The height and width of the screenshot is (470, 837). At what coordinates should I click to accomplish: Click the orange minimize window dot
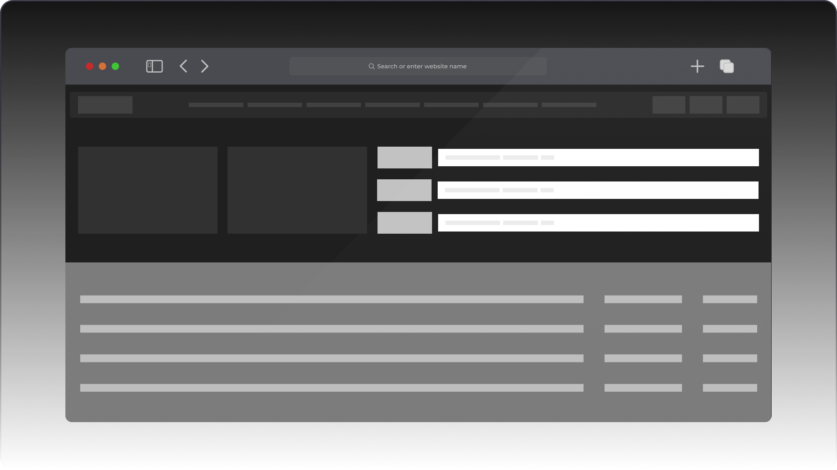pos(102,66)
